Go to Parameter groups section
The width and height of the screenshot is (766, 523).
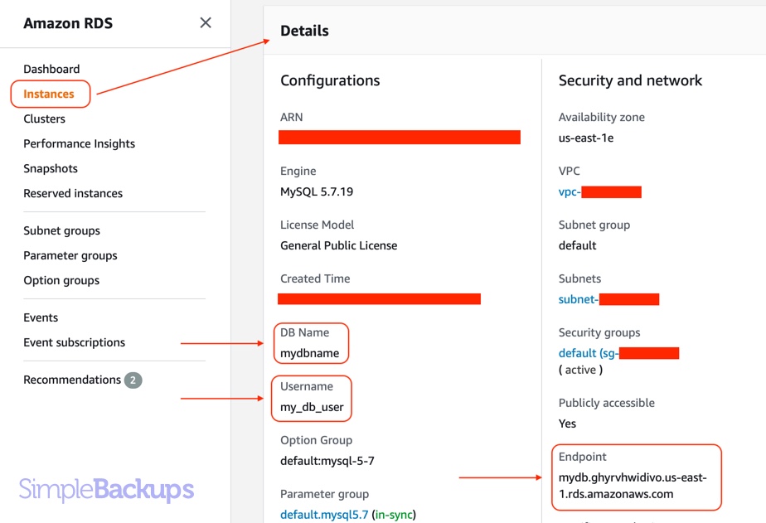[x=70, y=256]
